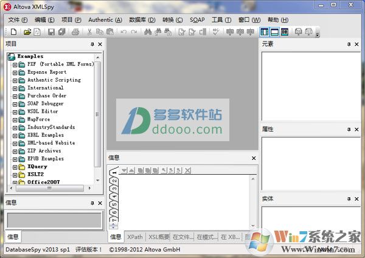Pin the 元素 panel
The image size is (365, 258).
(349, 44)
